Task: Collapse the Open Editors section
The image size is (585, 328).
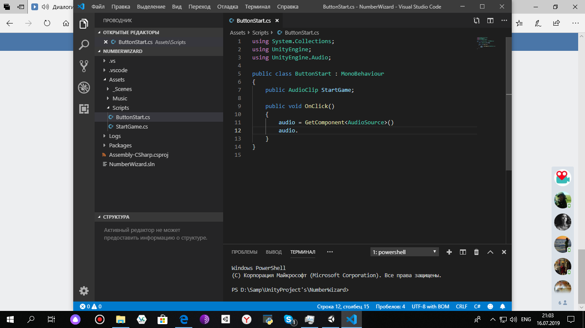Action: (159, 32)
